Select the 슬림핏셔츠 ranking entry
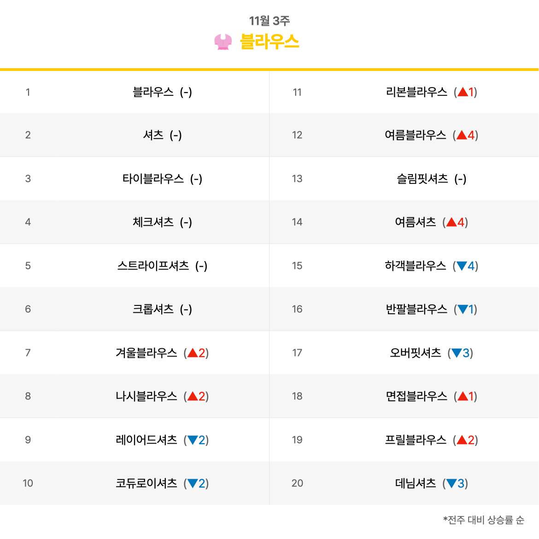 (422, 178)
